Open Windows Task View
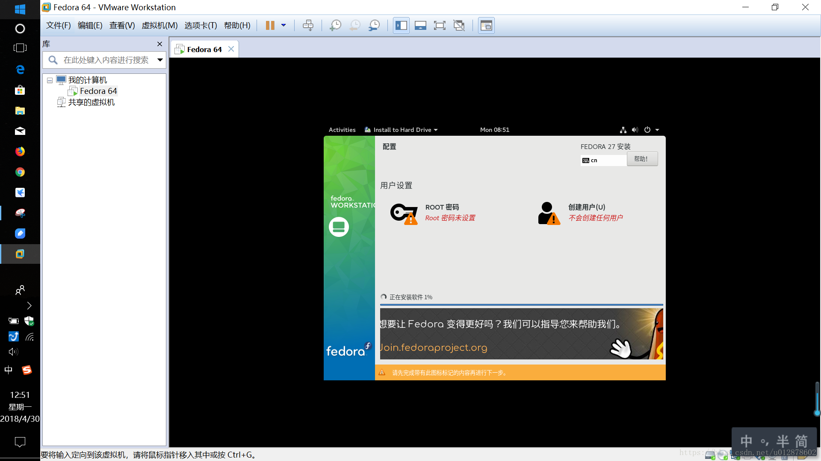The image size is (821, 461). [20, 48]
